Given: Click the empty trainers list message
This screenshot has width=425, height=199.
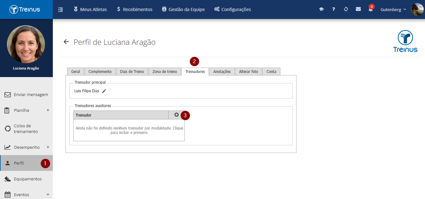Looking at the screenshot, I should tap(129, 130).
